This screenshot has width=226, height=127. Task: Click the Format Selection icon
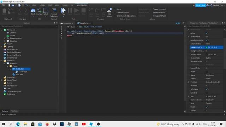54,10
